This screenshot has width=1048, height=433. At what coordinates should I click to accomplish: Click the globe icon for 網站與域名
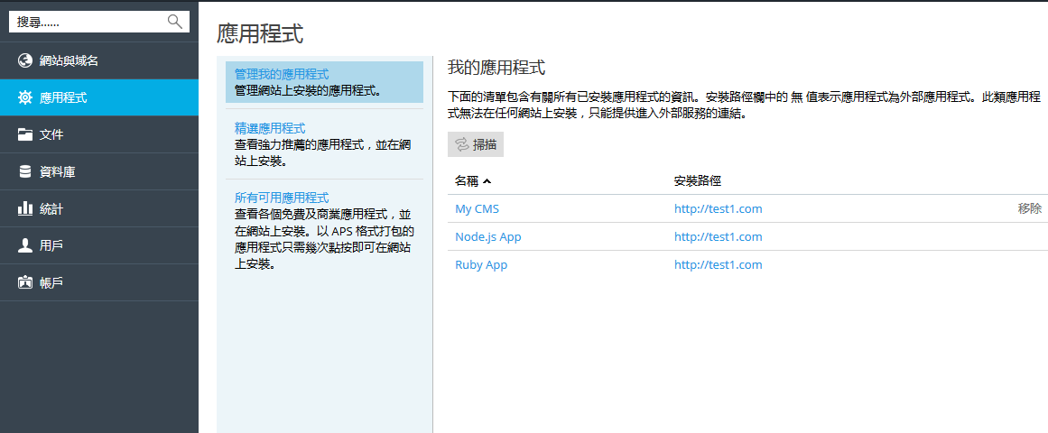click(x=25, y=60)
